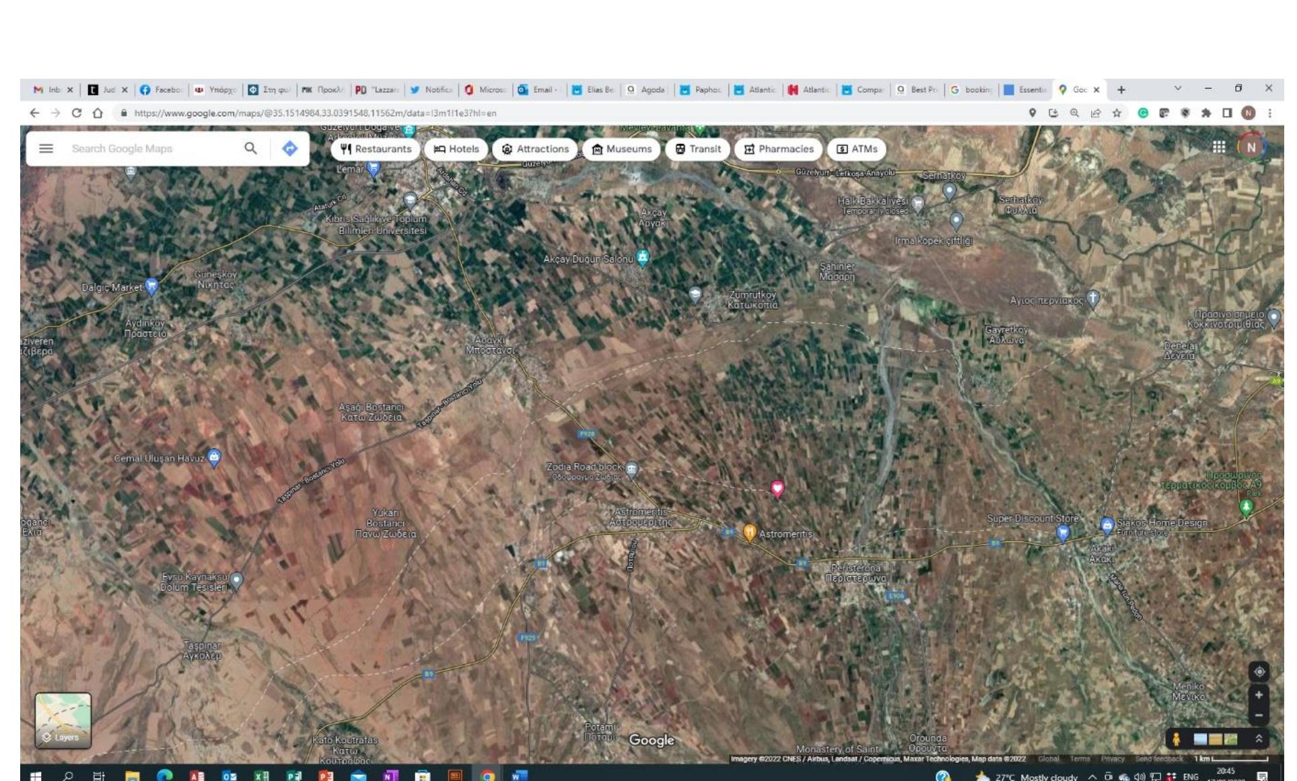Click the search magnifier icon
1297x781 pixels.
pyautogui.click(x=250, y=148)
